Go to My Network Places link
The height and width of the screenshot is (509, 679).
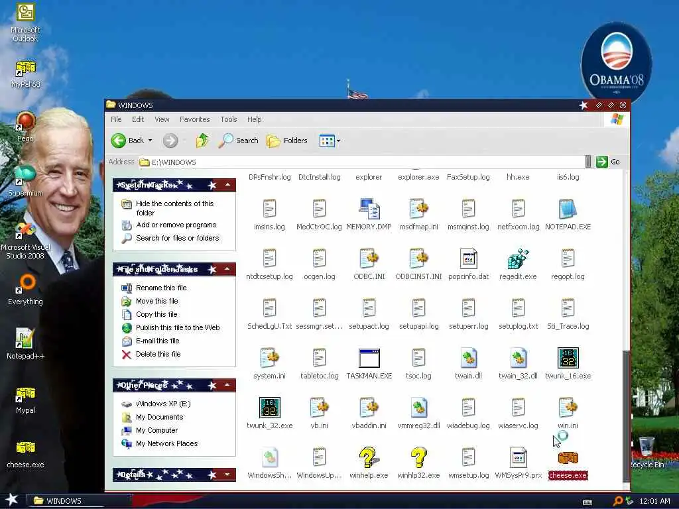pos(166,443)
